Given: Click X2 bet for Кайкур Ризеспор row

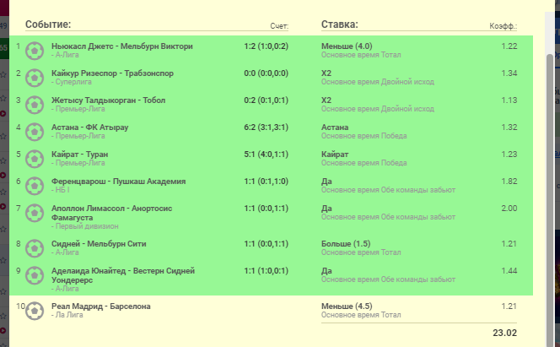Looking at the screenshot, I should coord(326,73).
